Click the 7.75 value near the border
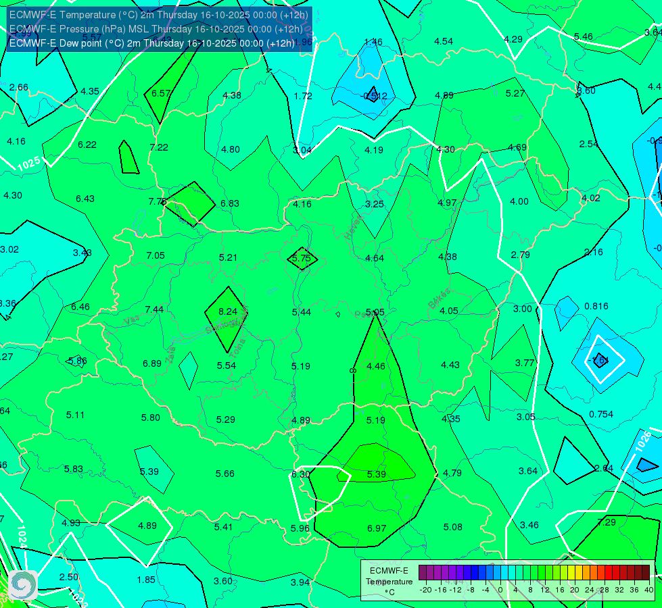662x608 pixels. click(x=157, y=202)
